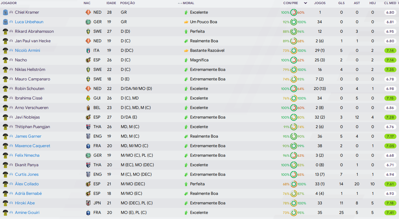Click Hiroki Abe's Japan flag icon
Viewport: 399px width, 219px height.
(x=88, y=203)
